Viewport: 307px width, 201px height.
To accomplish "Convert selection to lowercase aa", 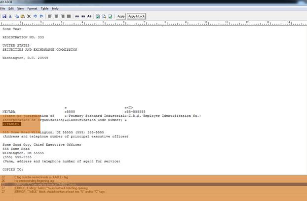I will 83,16.
